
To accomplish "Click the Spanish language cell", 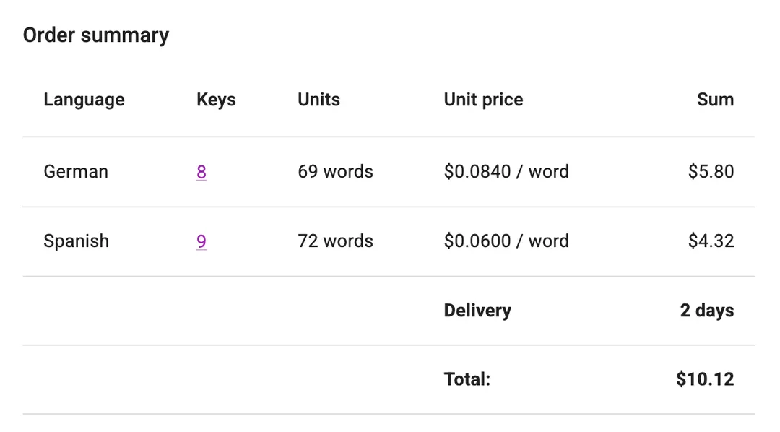I will pyautogui.click(x=76, y=241).
